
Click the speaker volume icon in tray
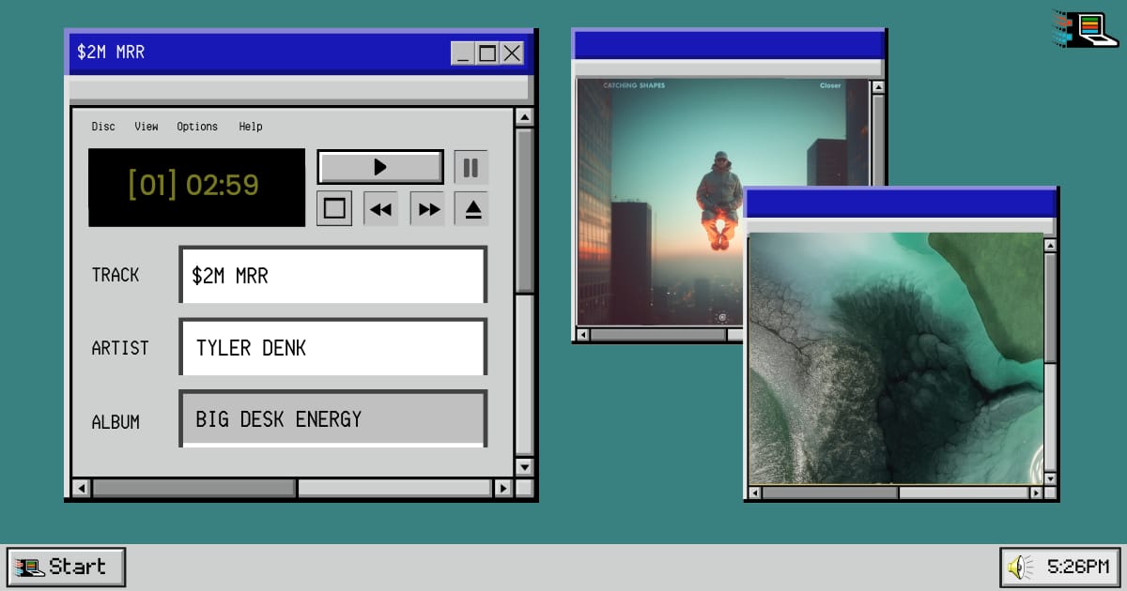coord(1018,567)
